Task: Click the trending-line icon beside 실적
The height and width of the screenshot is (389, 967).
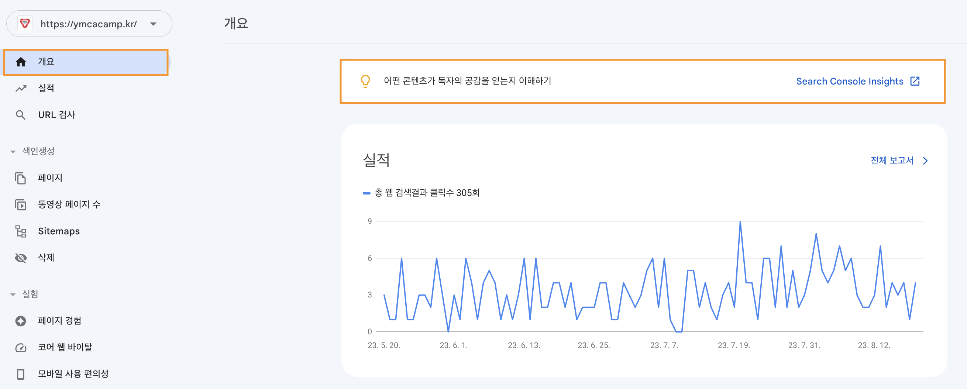Action: click(x=21, y=88)
